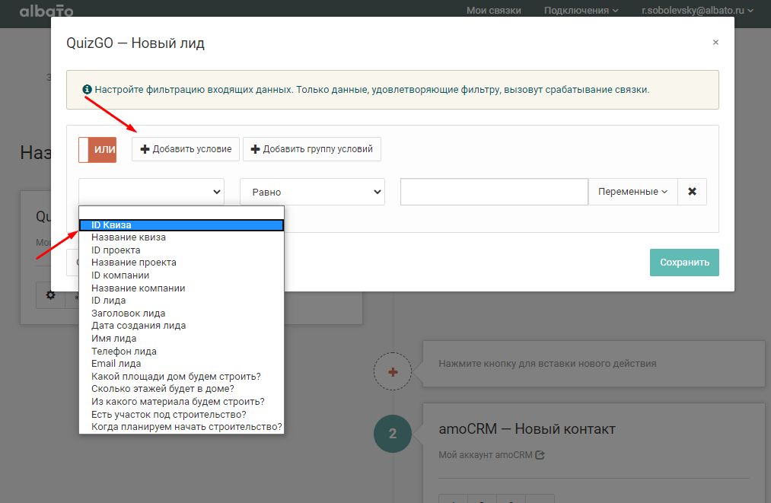The image size is (771, 503).
Task: Open the Подключения menu in the header
Action: tap(581, 11)
